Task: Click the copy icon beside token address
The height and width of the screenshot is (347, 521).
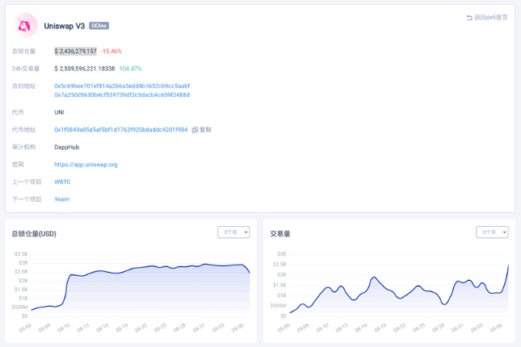Action: point(195,130)
